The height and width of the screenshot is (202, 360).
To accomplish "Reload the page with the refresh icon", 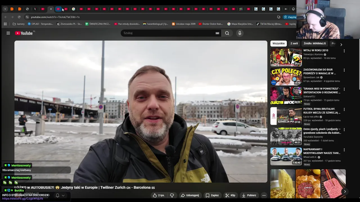I will coord(19,17).
